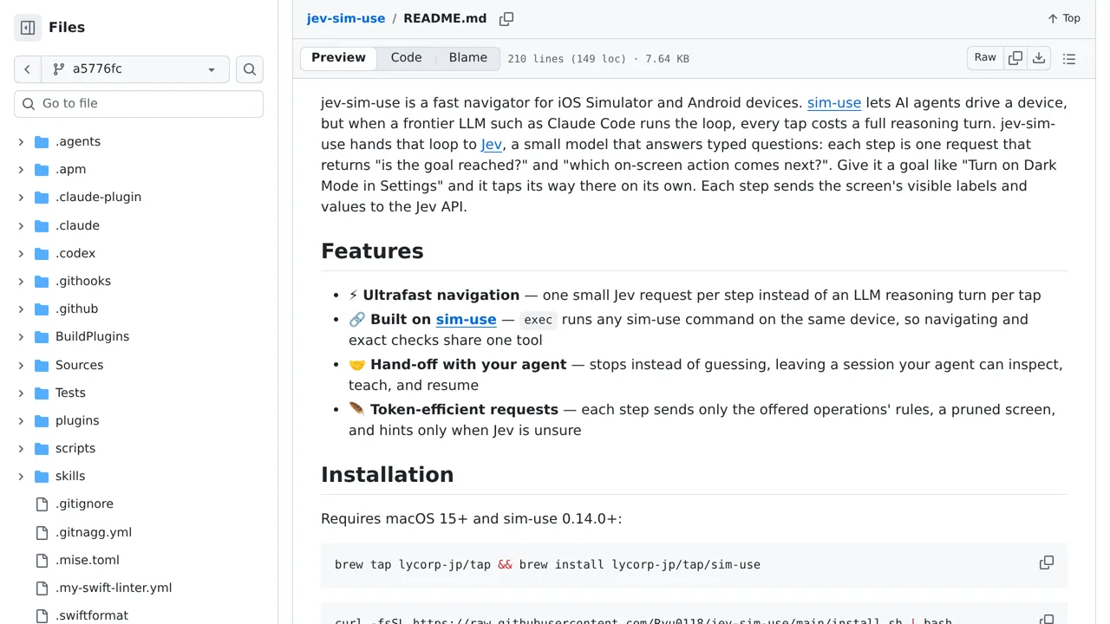Open the a5776fc branch dropdown
Viewport: 1110px width, 624px height.
[x=135, y=69]
